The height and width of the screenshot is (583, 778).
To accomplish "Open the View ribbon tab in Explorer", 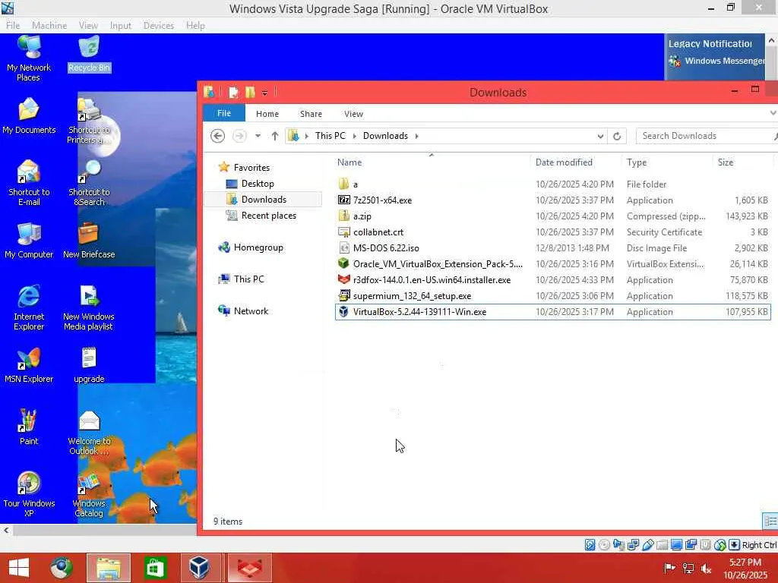I will point(354,114).
